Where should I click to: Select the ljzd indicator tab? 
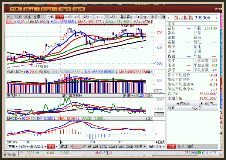click(77, 146)
